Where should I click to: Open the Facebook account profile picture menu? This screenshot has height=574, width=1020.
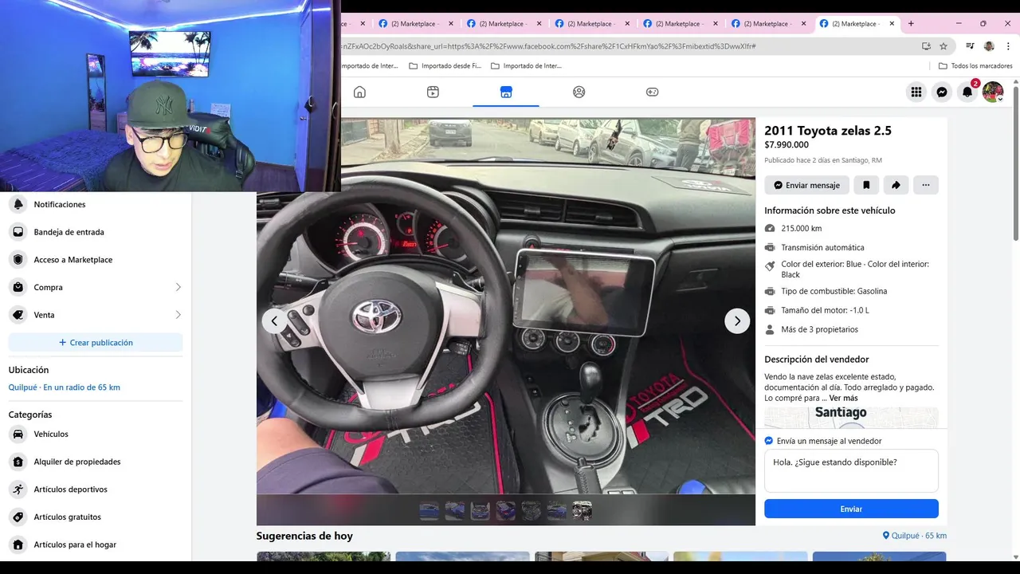[x=993, y=92]
